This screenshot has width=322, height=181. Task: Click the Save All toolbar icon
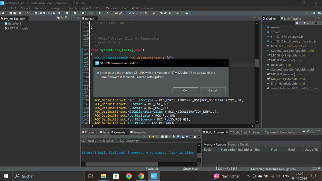(15, 13)
